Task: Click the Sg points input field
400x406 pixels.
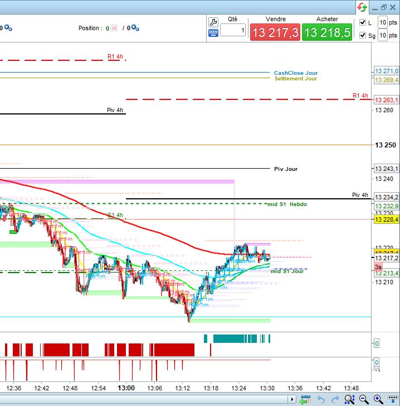Action: pos(383,35)
